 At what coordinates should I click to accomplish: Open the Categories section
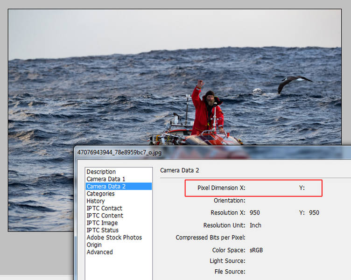tap(100, 194)
